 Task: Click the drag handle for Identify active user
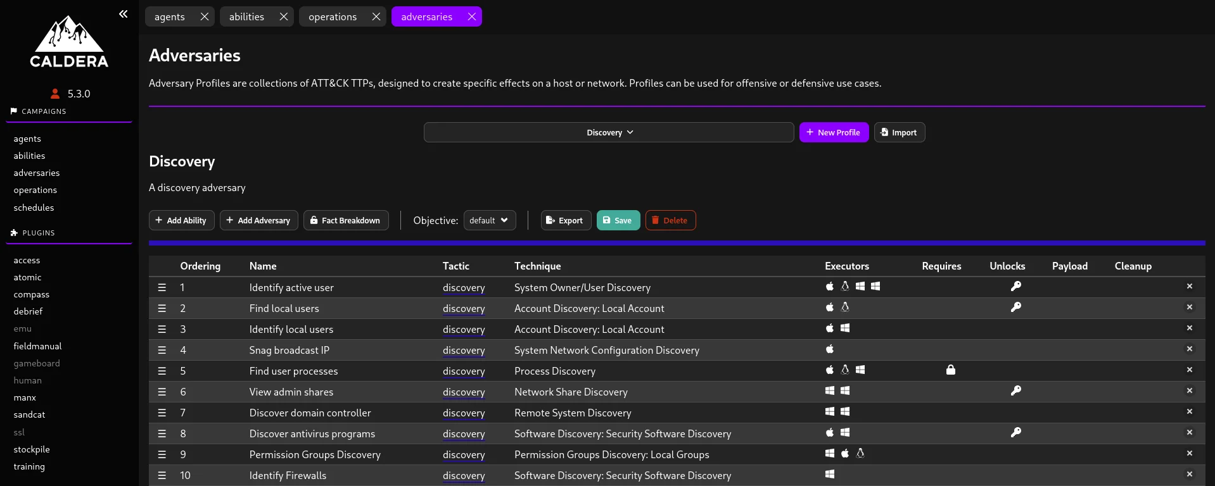[x=162, y=287]
